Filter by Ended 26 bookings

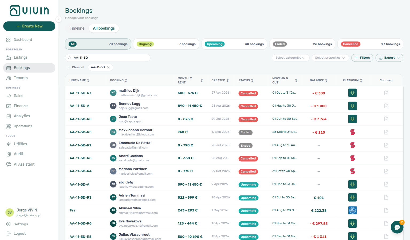click(x=302, y=44)
